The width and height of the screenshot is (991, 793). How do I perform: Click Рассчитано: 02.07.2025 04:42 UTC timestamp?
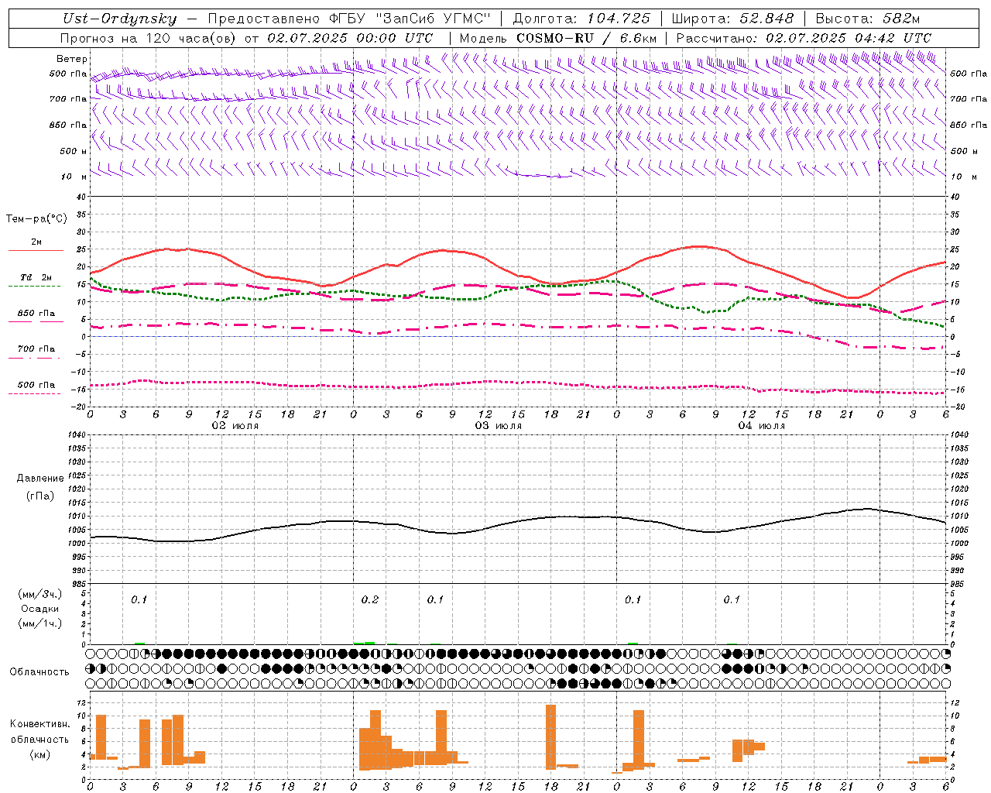(804, 38)
